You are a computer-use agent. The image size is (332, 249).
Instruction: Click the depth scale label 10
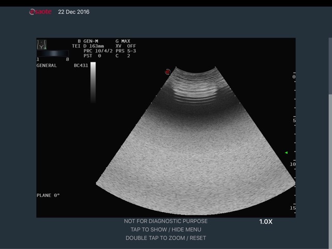point(293,164)
